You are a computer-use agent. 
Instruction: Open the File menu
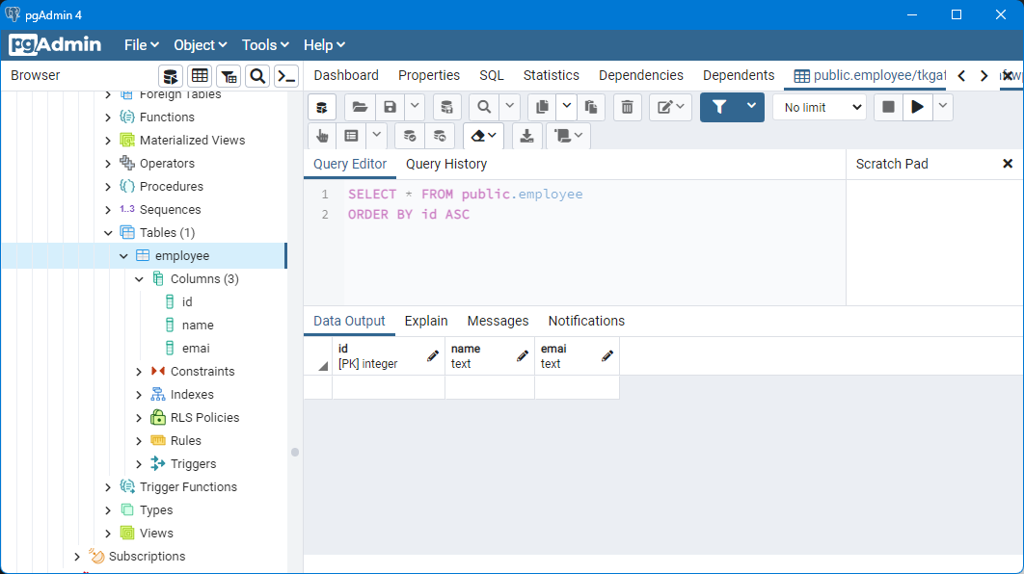tap(142, 45)
